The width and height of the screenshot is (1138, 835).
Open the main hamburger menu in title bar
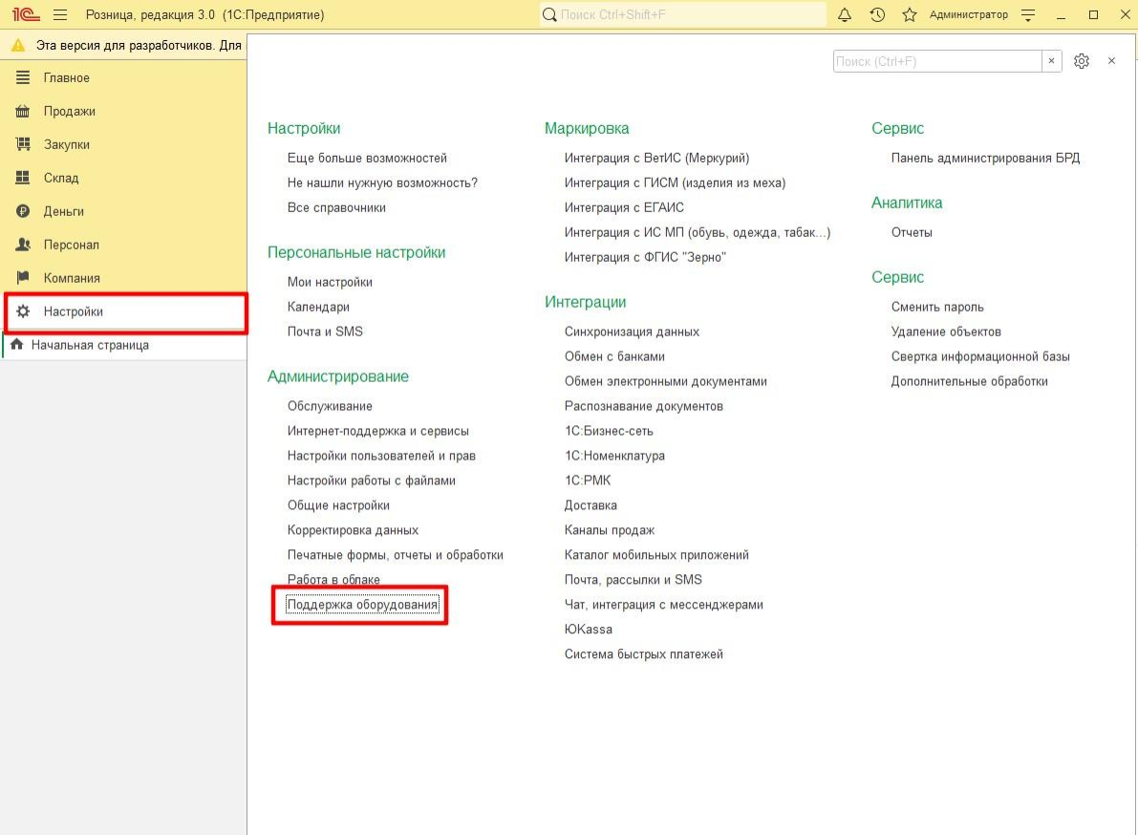click(x=60, y=14)
